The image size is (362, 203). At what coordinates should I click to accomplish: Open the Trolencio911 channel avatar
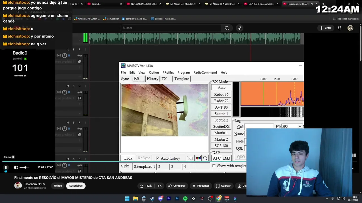(18, 186)
